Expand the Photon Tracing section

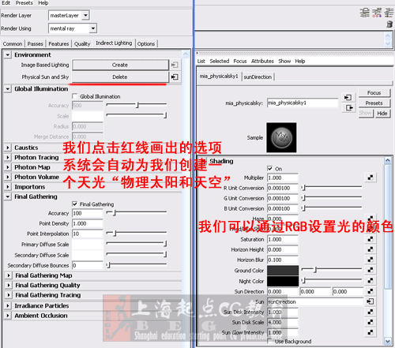click(8, 157)
